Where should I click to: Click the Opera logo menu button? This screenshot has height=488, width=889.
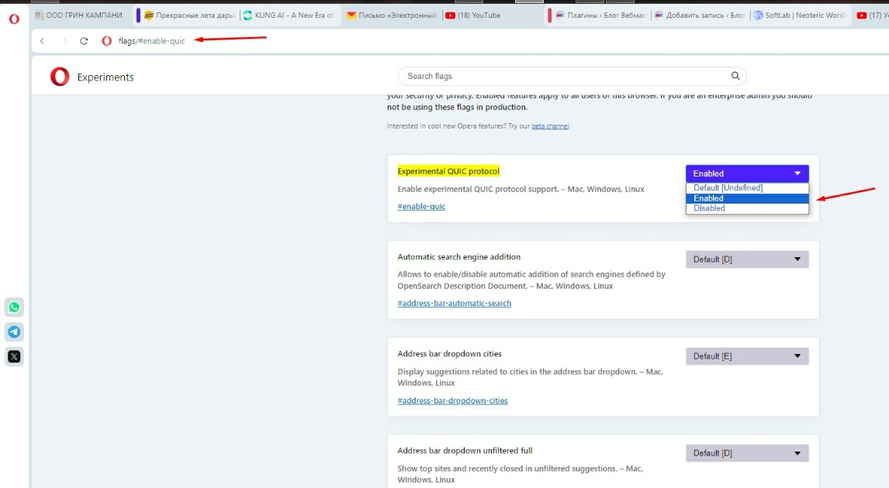(x=14, y=19)
